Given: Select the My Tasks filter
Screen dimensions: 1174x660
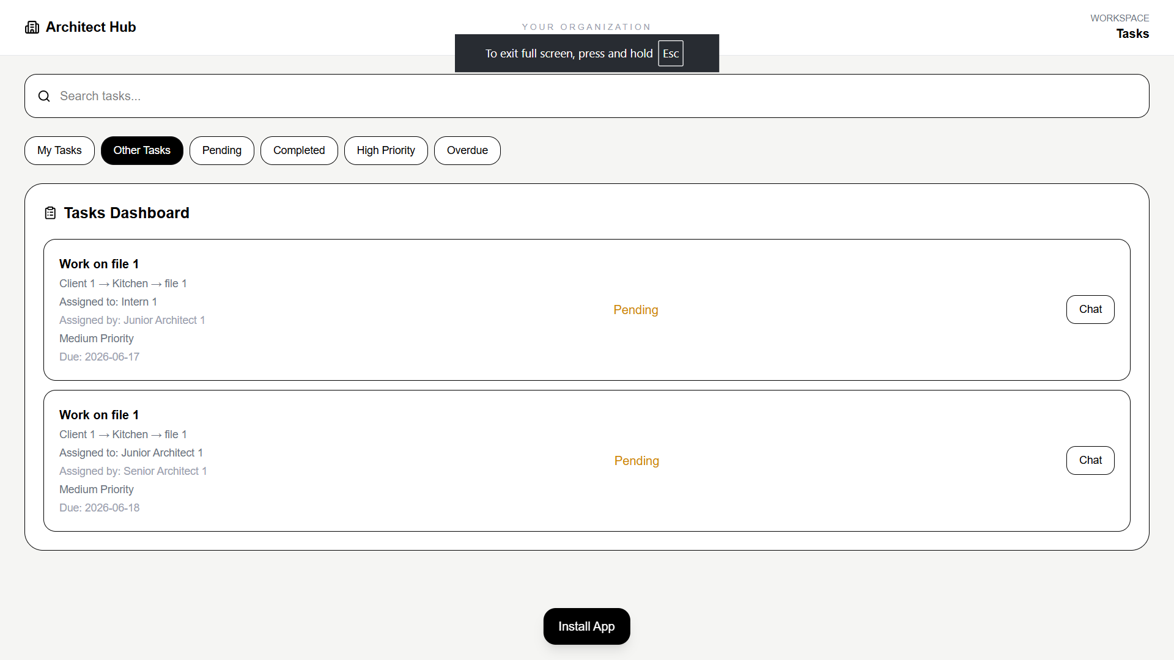Looking at the screenshot, I should click(x=59, y=150).
